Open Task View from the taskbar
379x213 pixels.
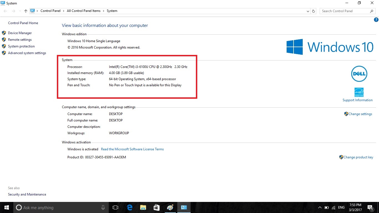[x=115, y=207]
